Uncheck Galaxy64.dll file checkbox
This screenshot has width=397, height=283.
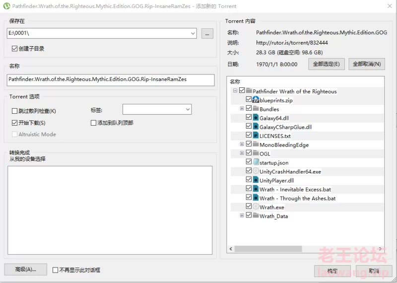249,117
